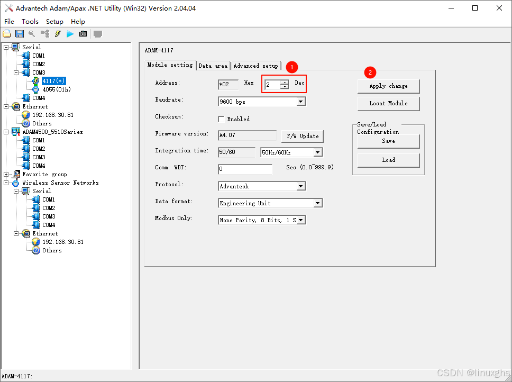Switch to the Module setting tab
The image size is (512, 382).
click(170, 65)
